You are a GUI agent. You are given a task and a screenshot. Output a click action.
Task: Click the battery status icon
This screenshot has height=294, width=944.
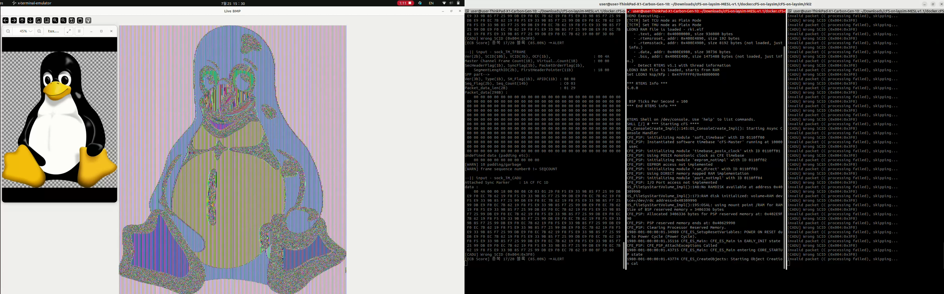(x=458, y=3)
